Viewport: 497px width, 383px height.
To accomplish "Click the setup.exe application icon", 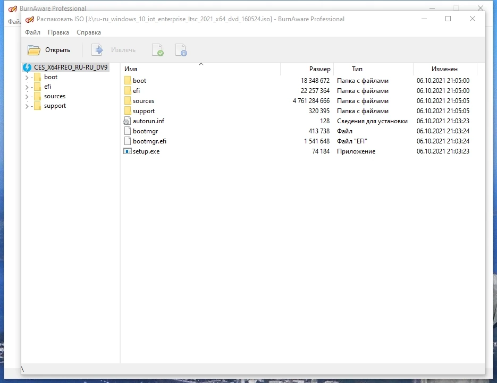I will 128,151.
